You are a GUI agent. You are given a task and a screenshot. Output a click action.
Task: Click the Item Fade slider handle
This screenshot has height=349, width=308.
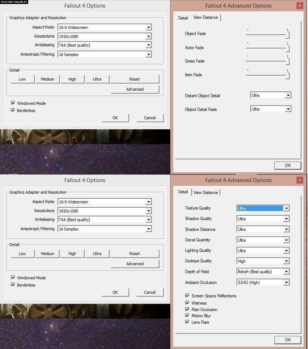pyautogui.click(x=288, y=75)
